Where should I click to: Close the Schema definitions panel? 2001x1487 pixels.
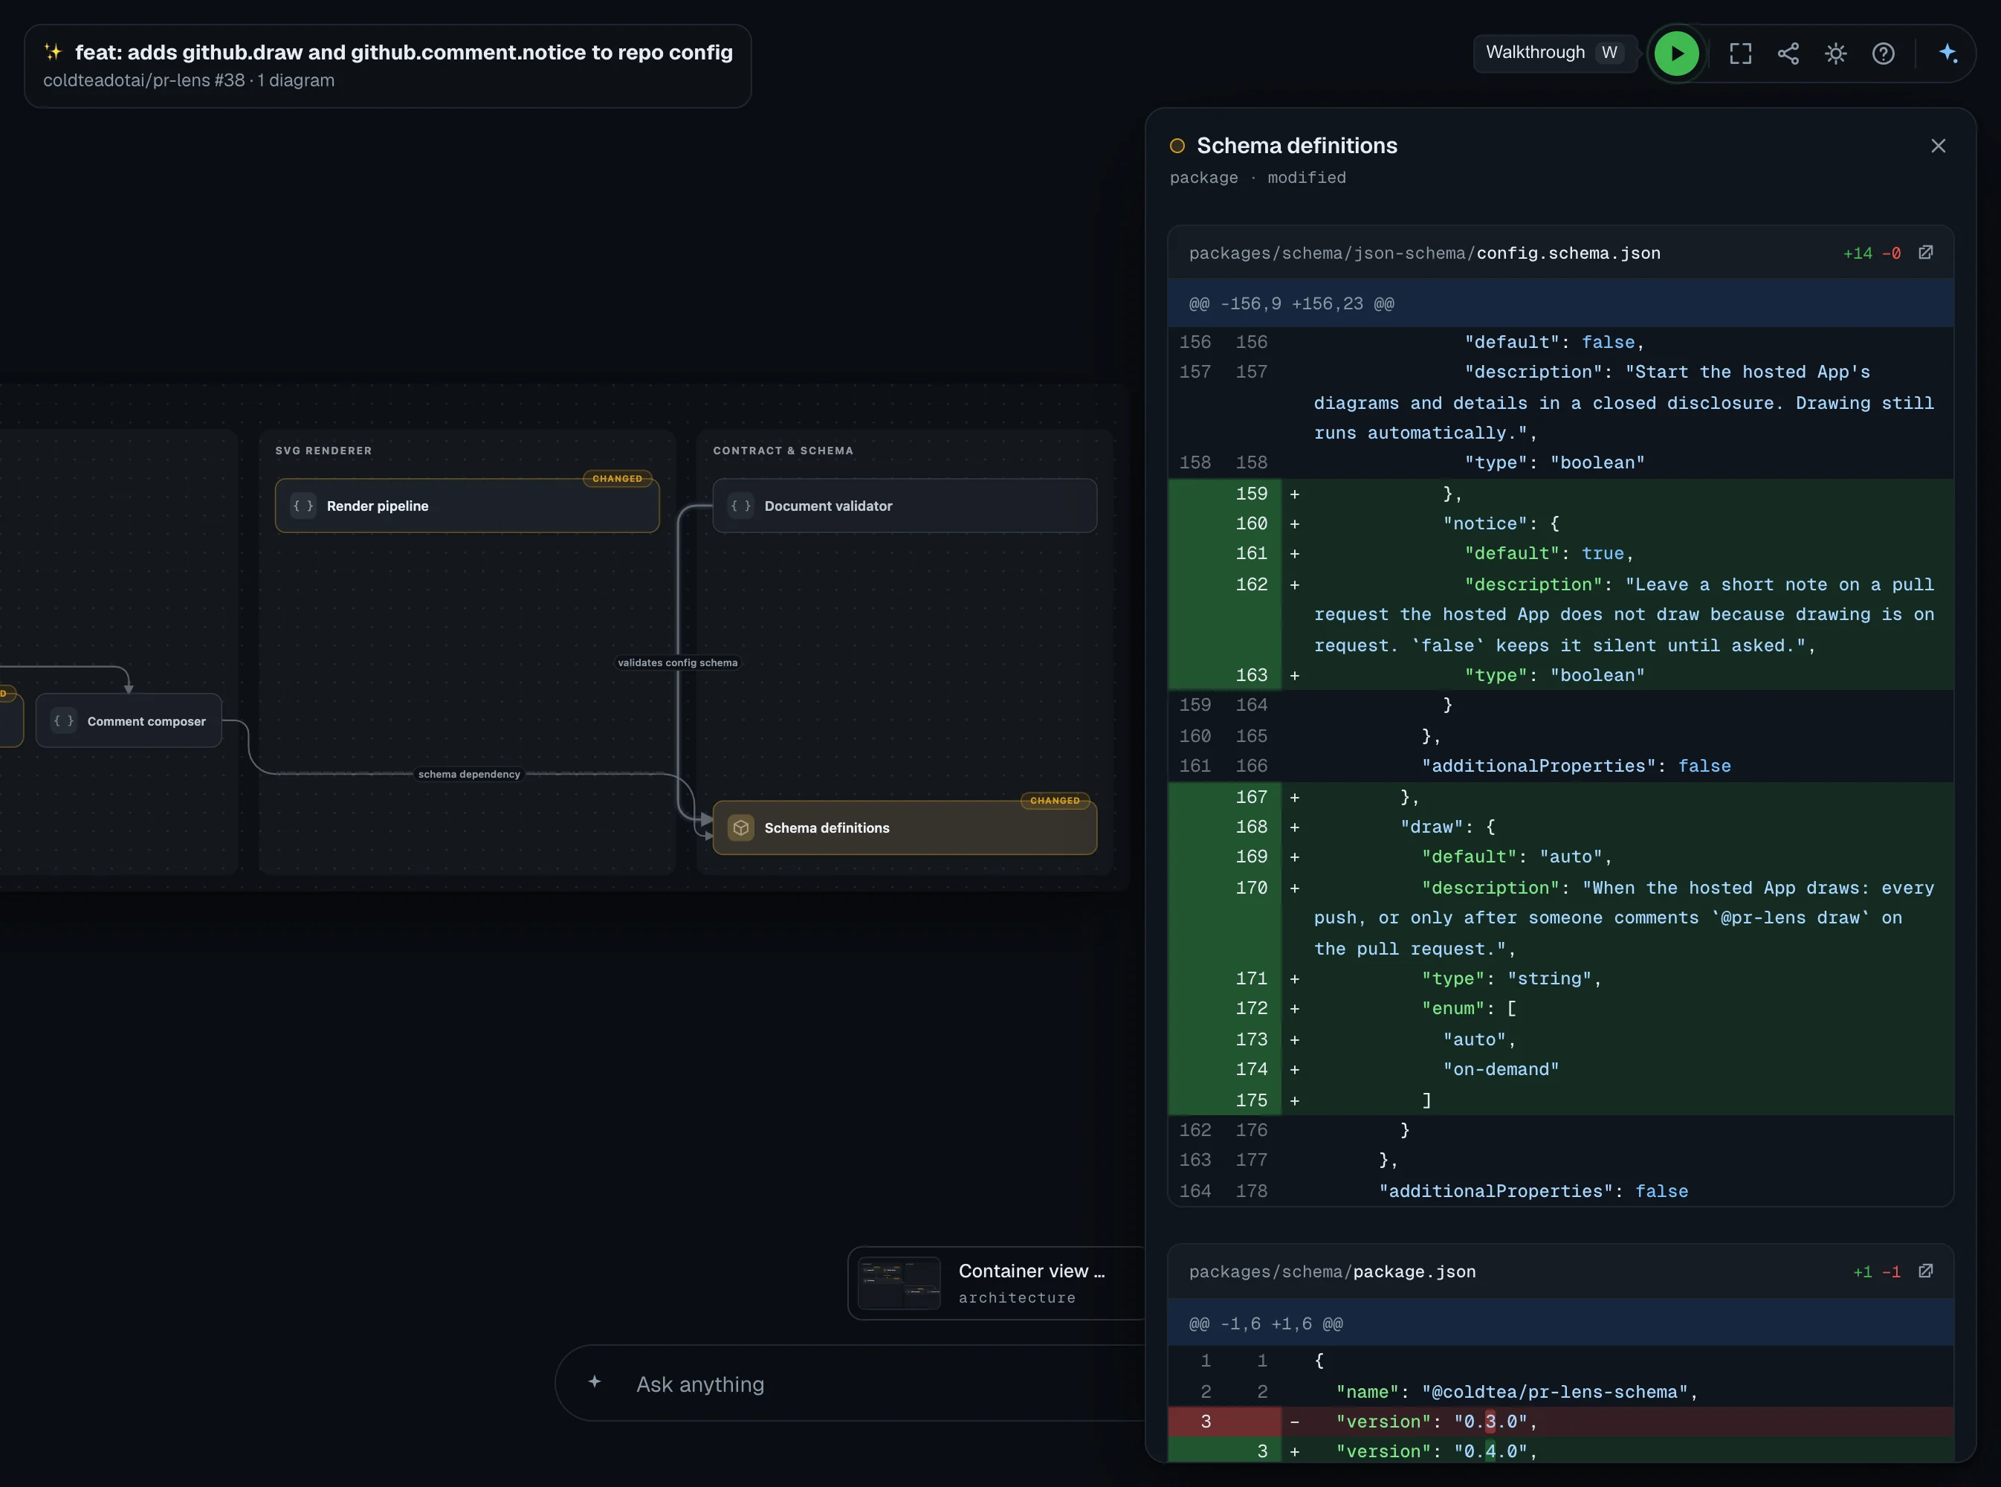(x=1938, y=146)
